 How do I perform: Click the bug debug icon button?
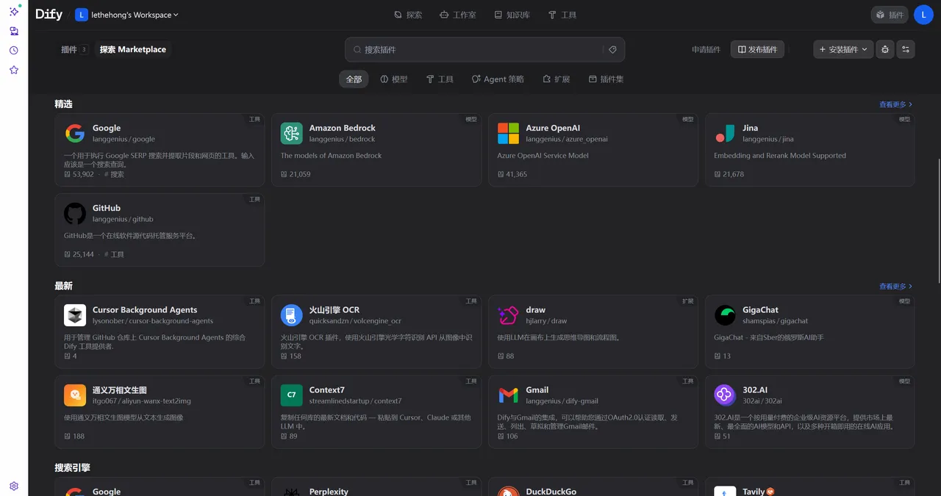885,49
